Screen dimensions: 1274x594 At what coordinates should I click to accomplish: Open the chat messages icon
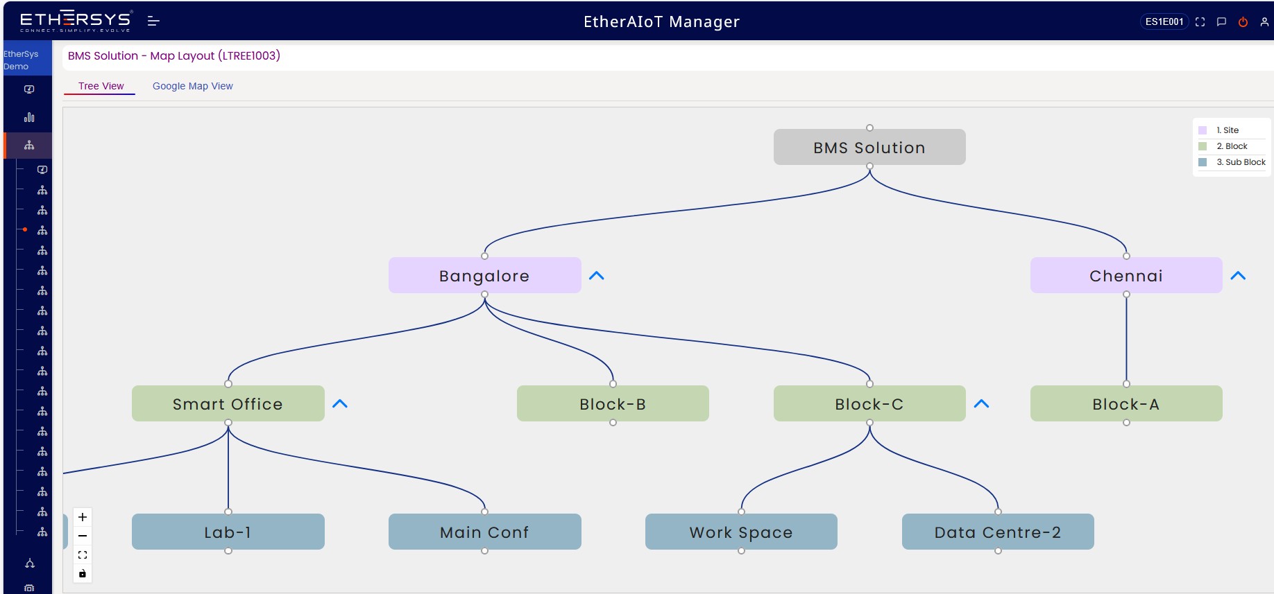coord(1221,22)
